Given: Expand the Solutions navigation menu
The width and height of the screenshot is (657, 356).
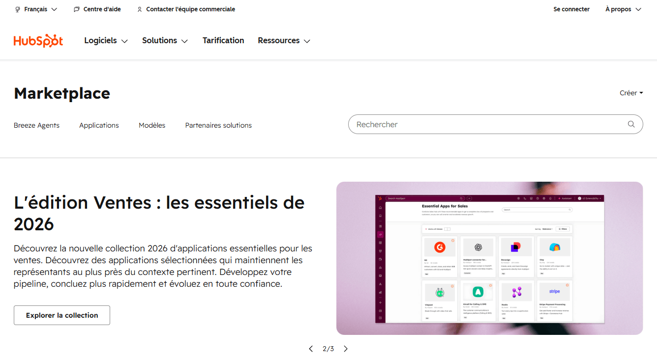Looking at the screenshot, I should pos(165,41).
